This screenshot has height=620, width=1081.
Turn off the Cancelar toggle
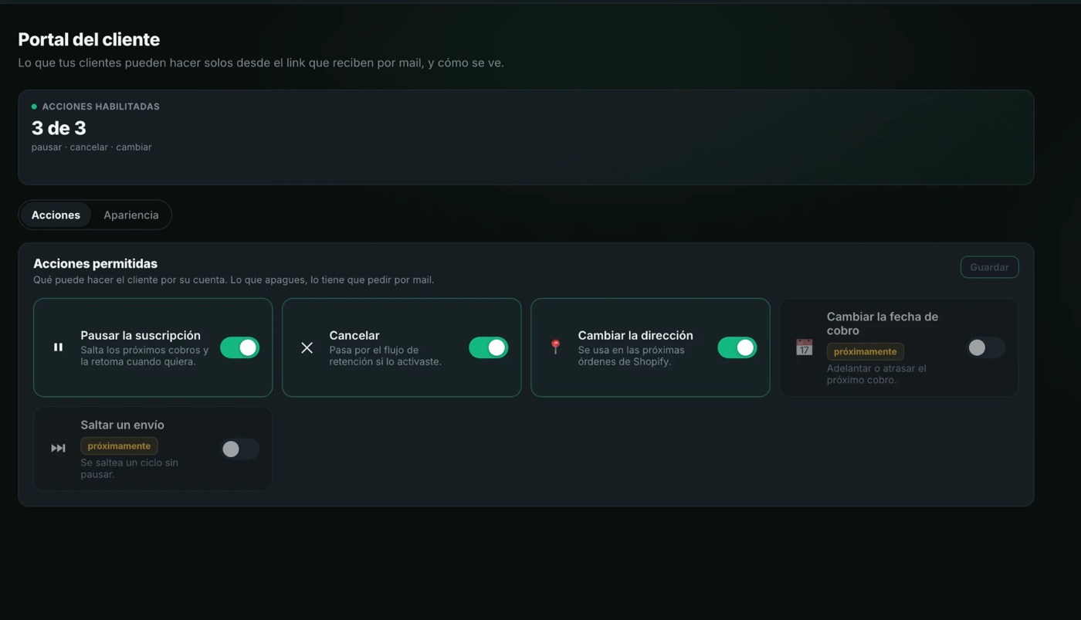click(489, 347)
